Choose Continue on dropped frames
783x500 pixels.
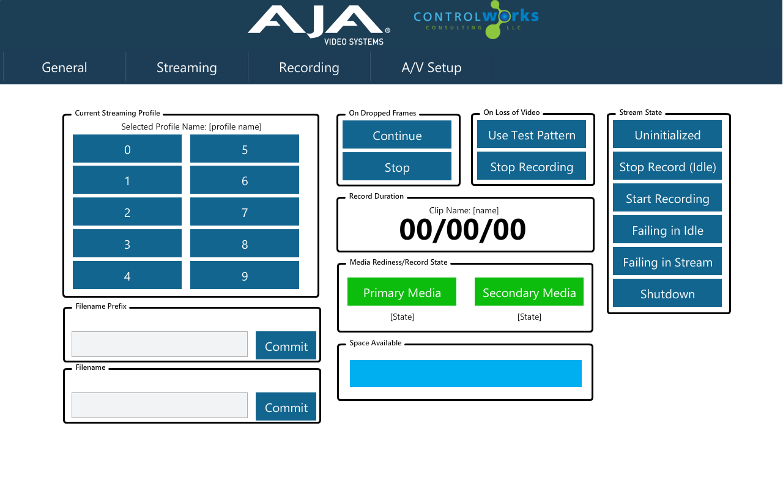pos(397,134)
